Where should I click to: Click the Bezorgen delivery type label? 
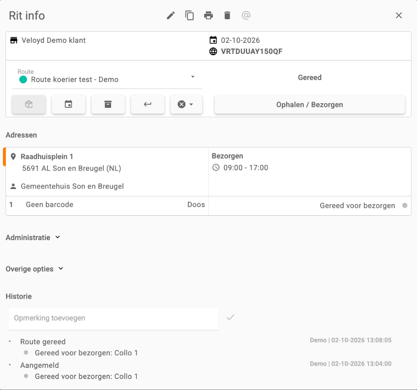[227, 156]
